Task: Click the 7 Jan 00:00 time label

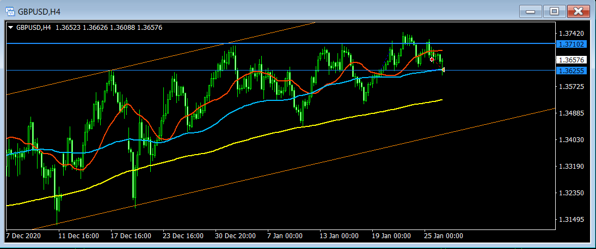Action: pos(285,236)
